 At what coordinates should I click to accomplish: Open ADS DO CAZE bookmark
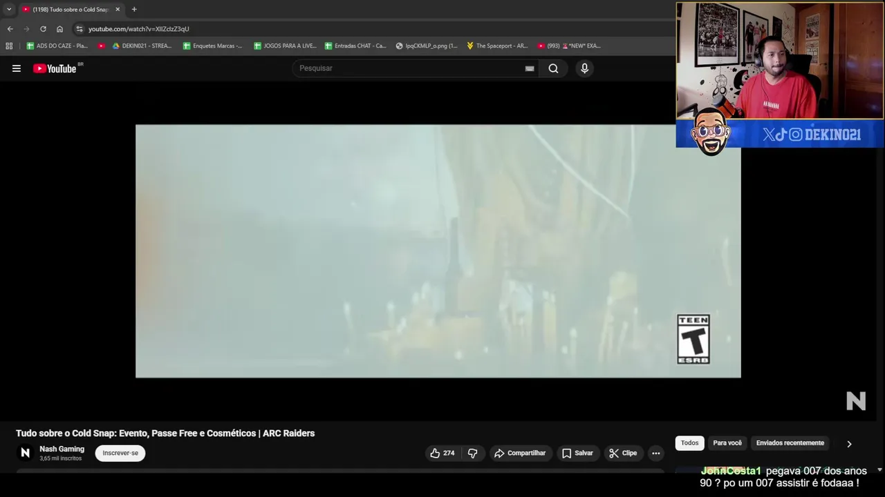[57, 46]
